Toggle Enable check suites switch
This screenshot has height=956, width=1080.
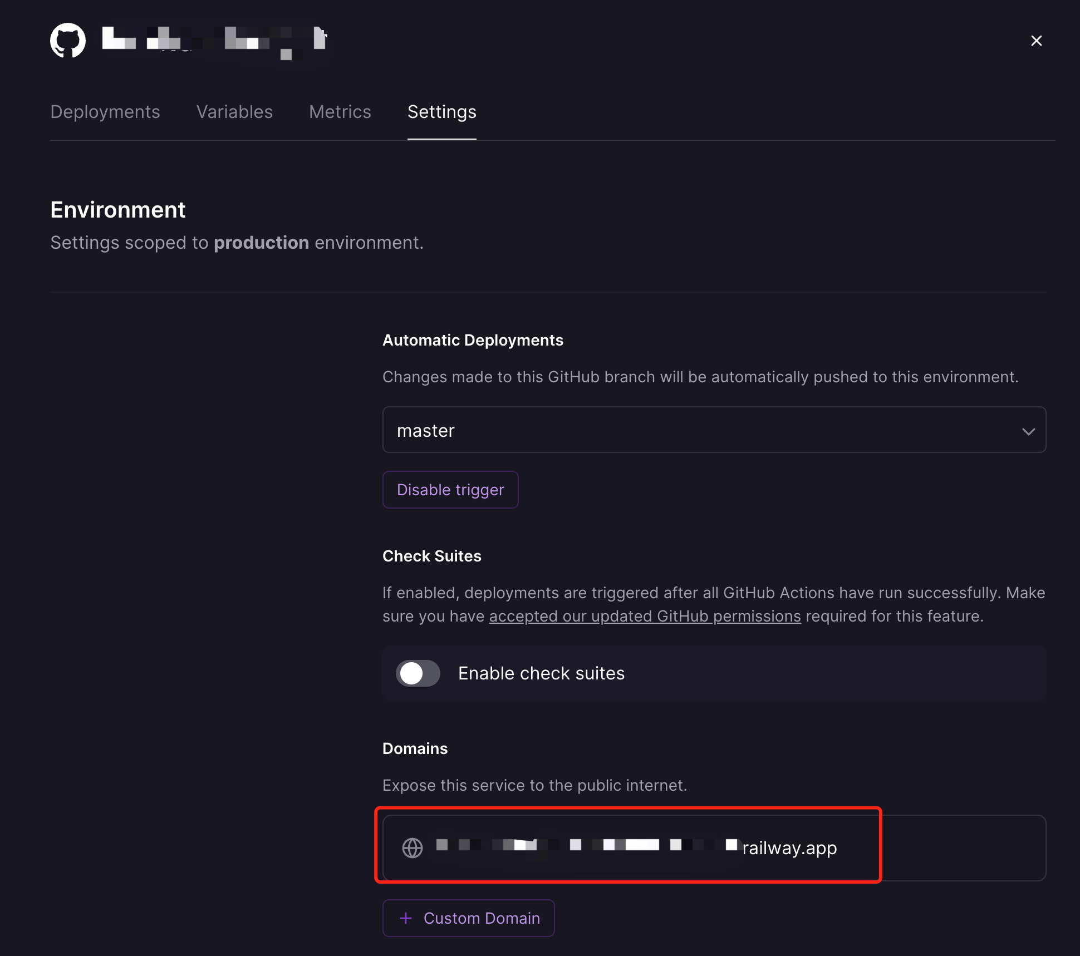pos(418,673)
